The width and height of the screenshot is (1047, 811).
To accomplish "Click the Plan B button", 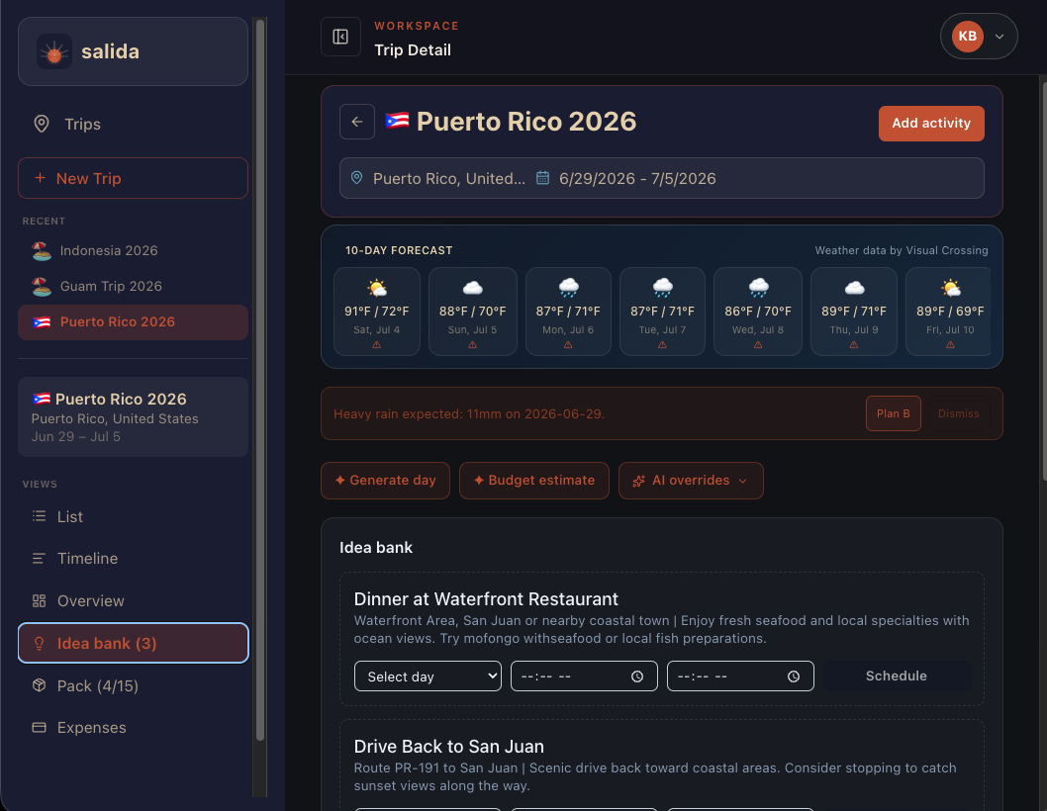I will 893,413.
